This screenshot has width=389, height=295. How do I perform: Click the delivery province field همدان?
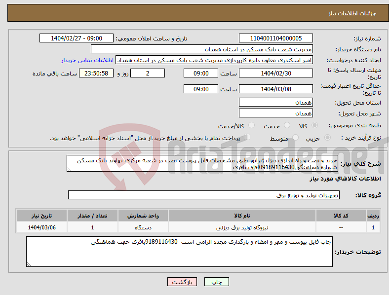276,103
